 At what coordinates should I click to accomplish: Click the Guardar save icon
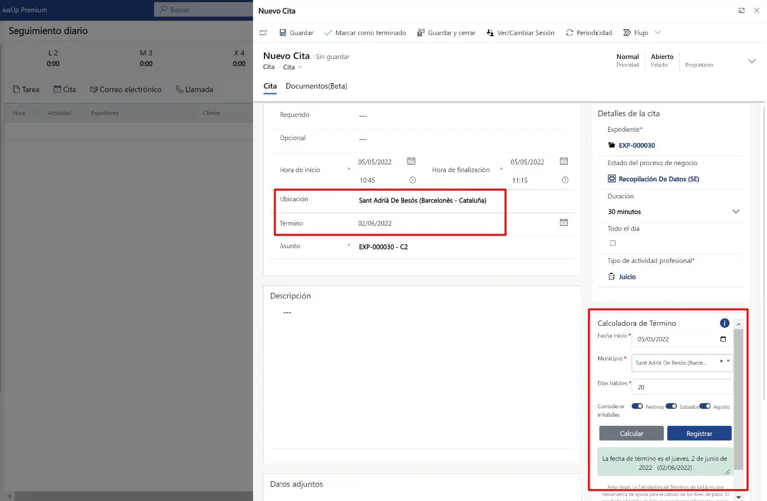[x=283, y=33]
